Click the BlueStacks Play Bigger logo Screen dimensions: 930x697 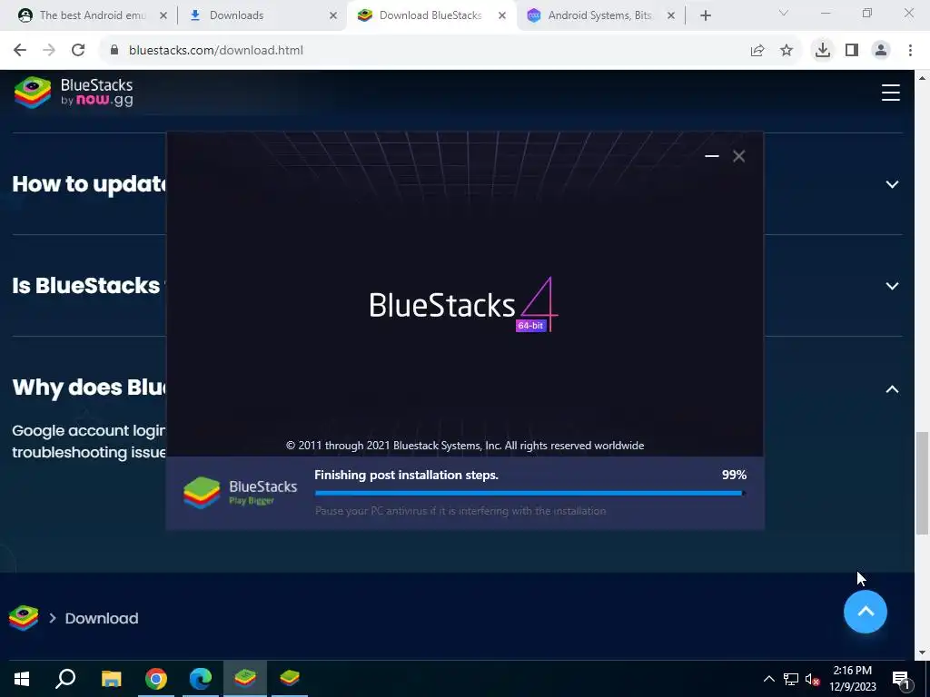click(x=240, y=493)
